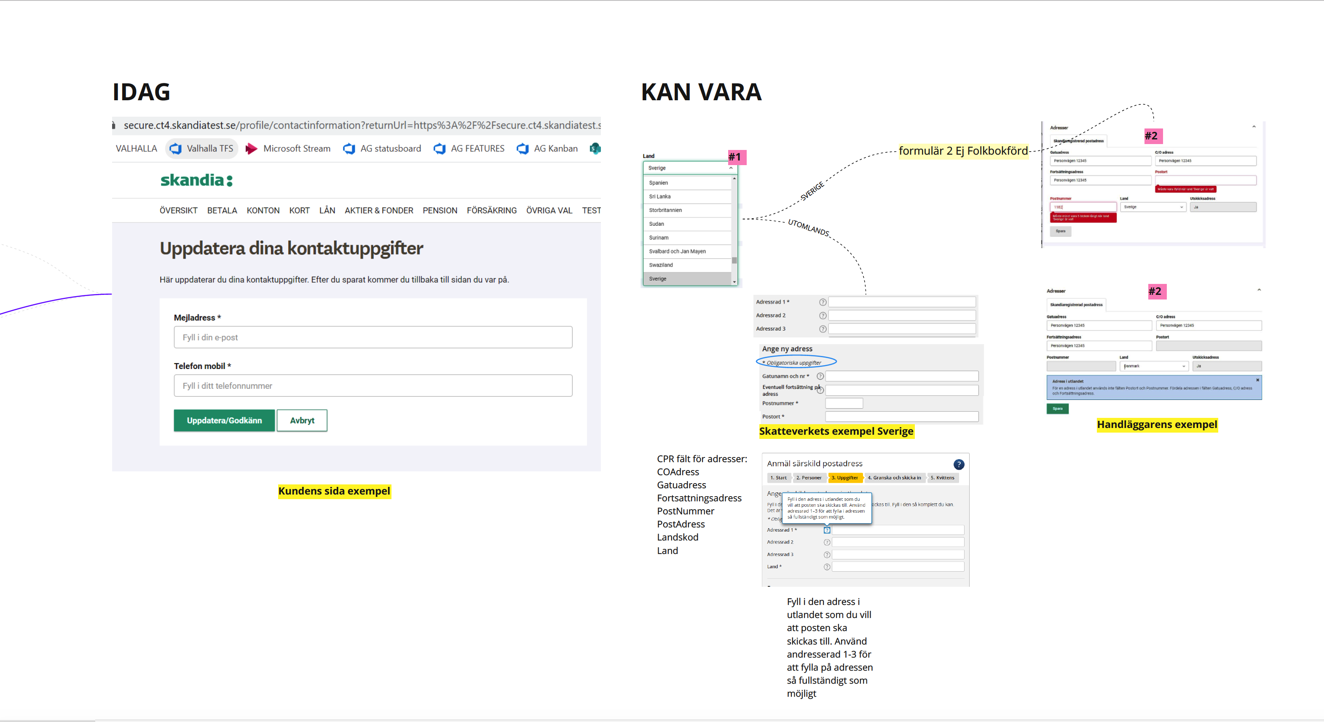This screenshot has height=722, width=1324.
Task: Select Skandiaregistrerad postadress tab in the Danmark panel
Action: click(x=1076, y=305)
